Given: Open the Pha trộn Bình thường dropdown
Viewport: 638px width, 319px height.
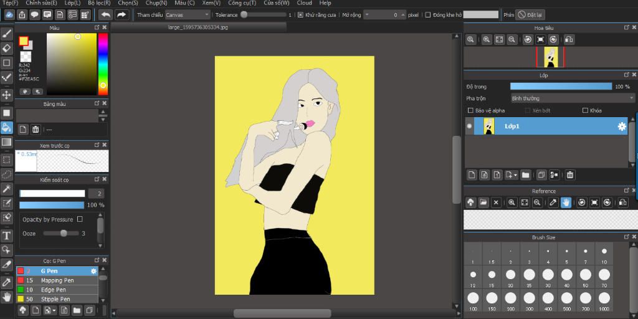Looking at the screenshot, I should 573,98.
